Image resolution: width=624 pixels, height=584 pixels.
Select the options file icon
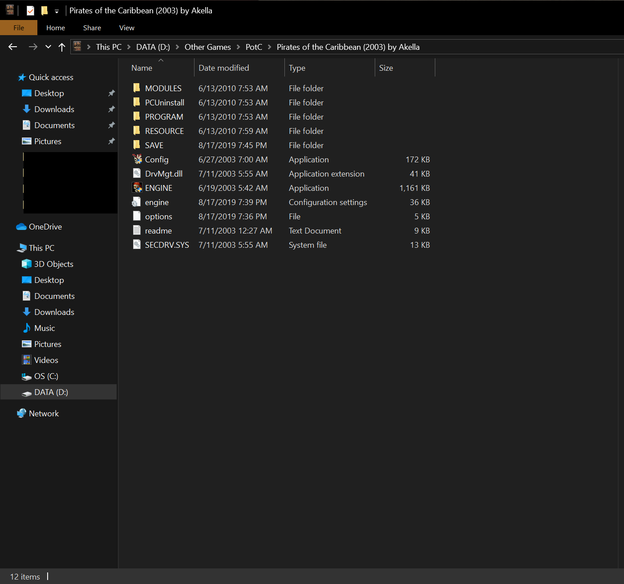[137, 216]
